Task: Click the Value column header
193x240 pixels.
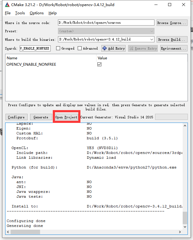Action: (x=102, y=58)
